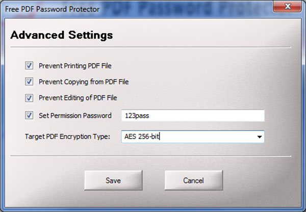Screen dimensions: 306x212
Task: Select the AES 256-bit text in combo box
Action: 142,137
